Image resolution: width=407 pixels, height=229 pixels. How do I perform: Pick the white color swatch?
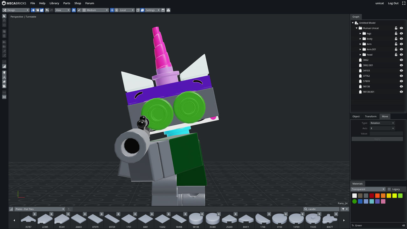pos(355,196)
